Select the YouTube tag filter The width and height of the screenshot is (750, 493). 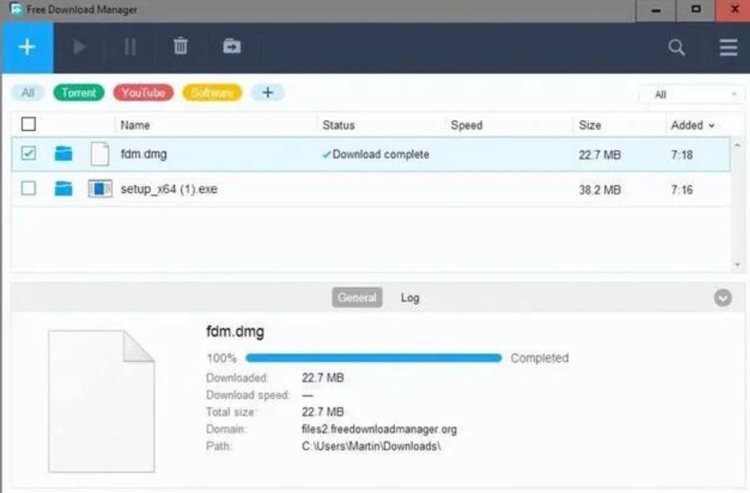[144, 93]
